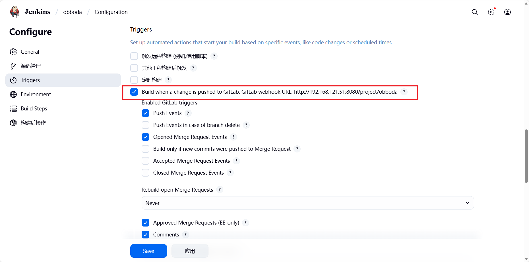Show help for Approved Merge Requests
The width and height of the screenshot is (529, 262).
tap(246, 223)
